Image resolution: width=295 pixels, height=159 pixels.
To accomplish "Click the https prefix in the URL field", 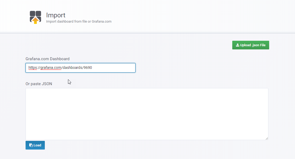I will point(33,68).
